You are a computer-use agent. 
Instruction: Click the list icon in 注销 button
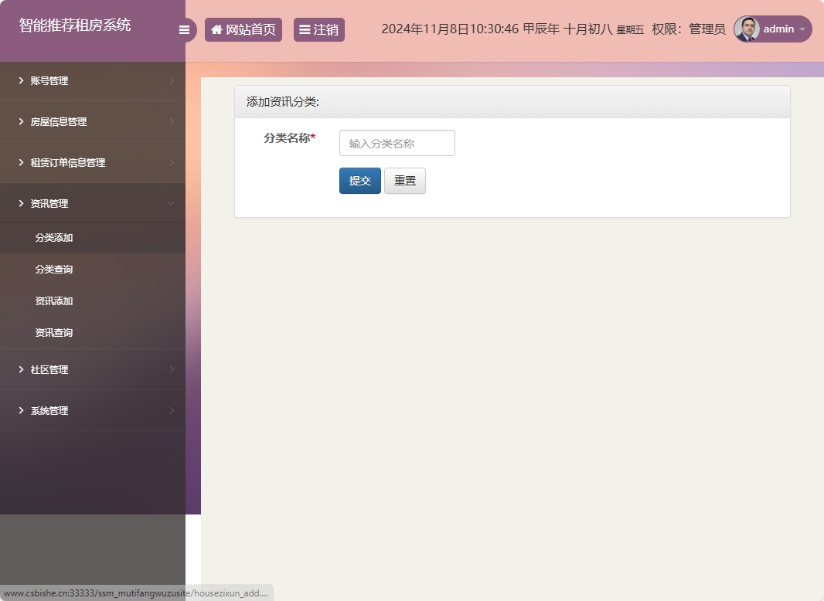click(305, 30)
